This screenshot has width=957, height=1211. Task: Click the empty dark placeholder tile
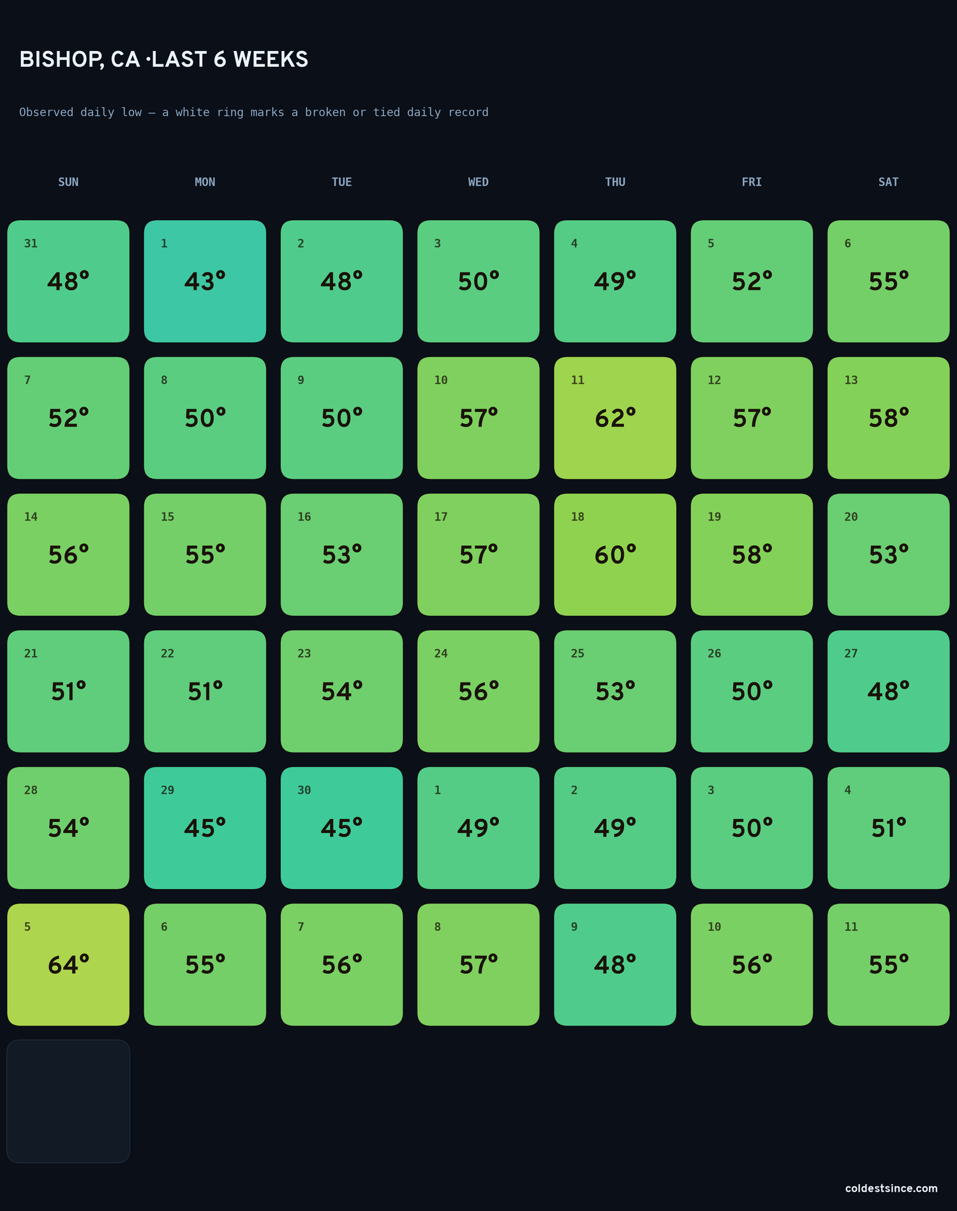(x=68, y=1101)
